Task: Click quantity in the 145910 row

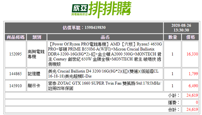Action: (173, 86)
